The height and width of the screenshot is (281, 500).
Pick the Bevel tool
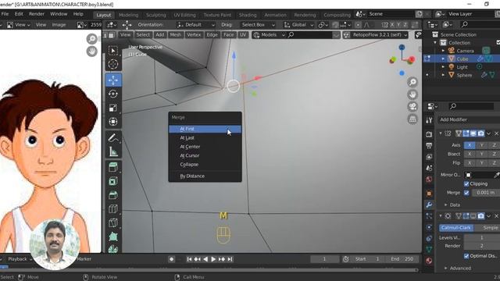coord(113,195)
